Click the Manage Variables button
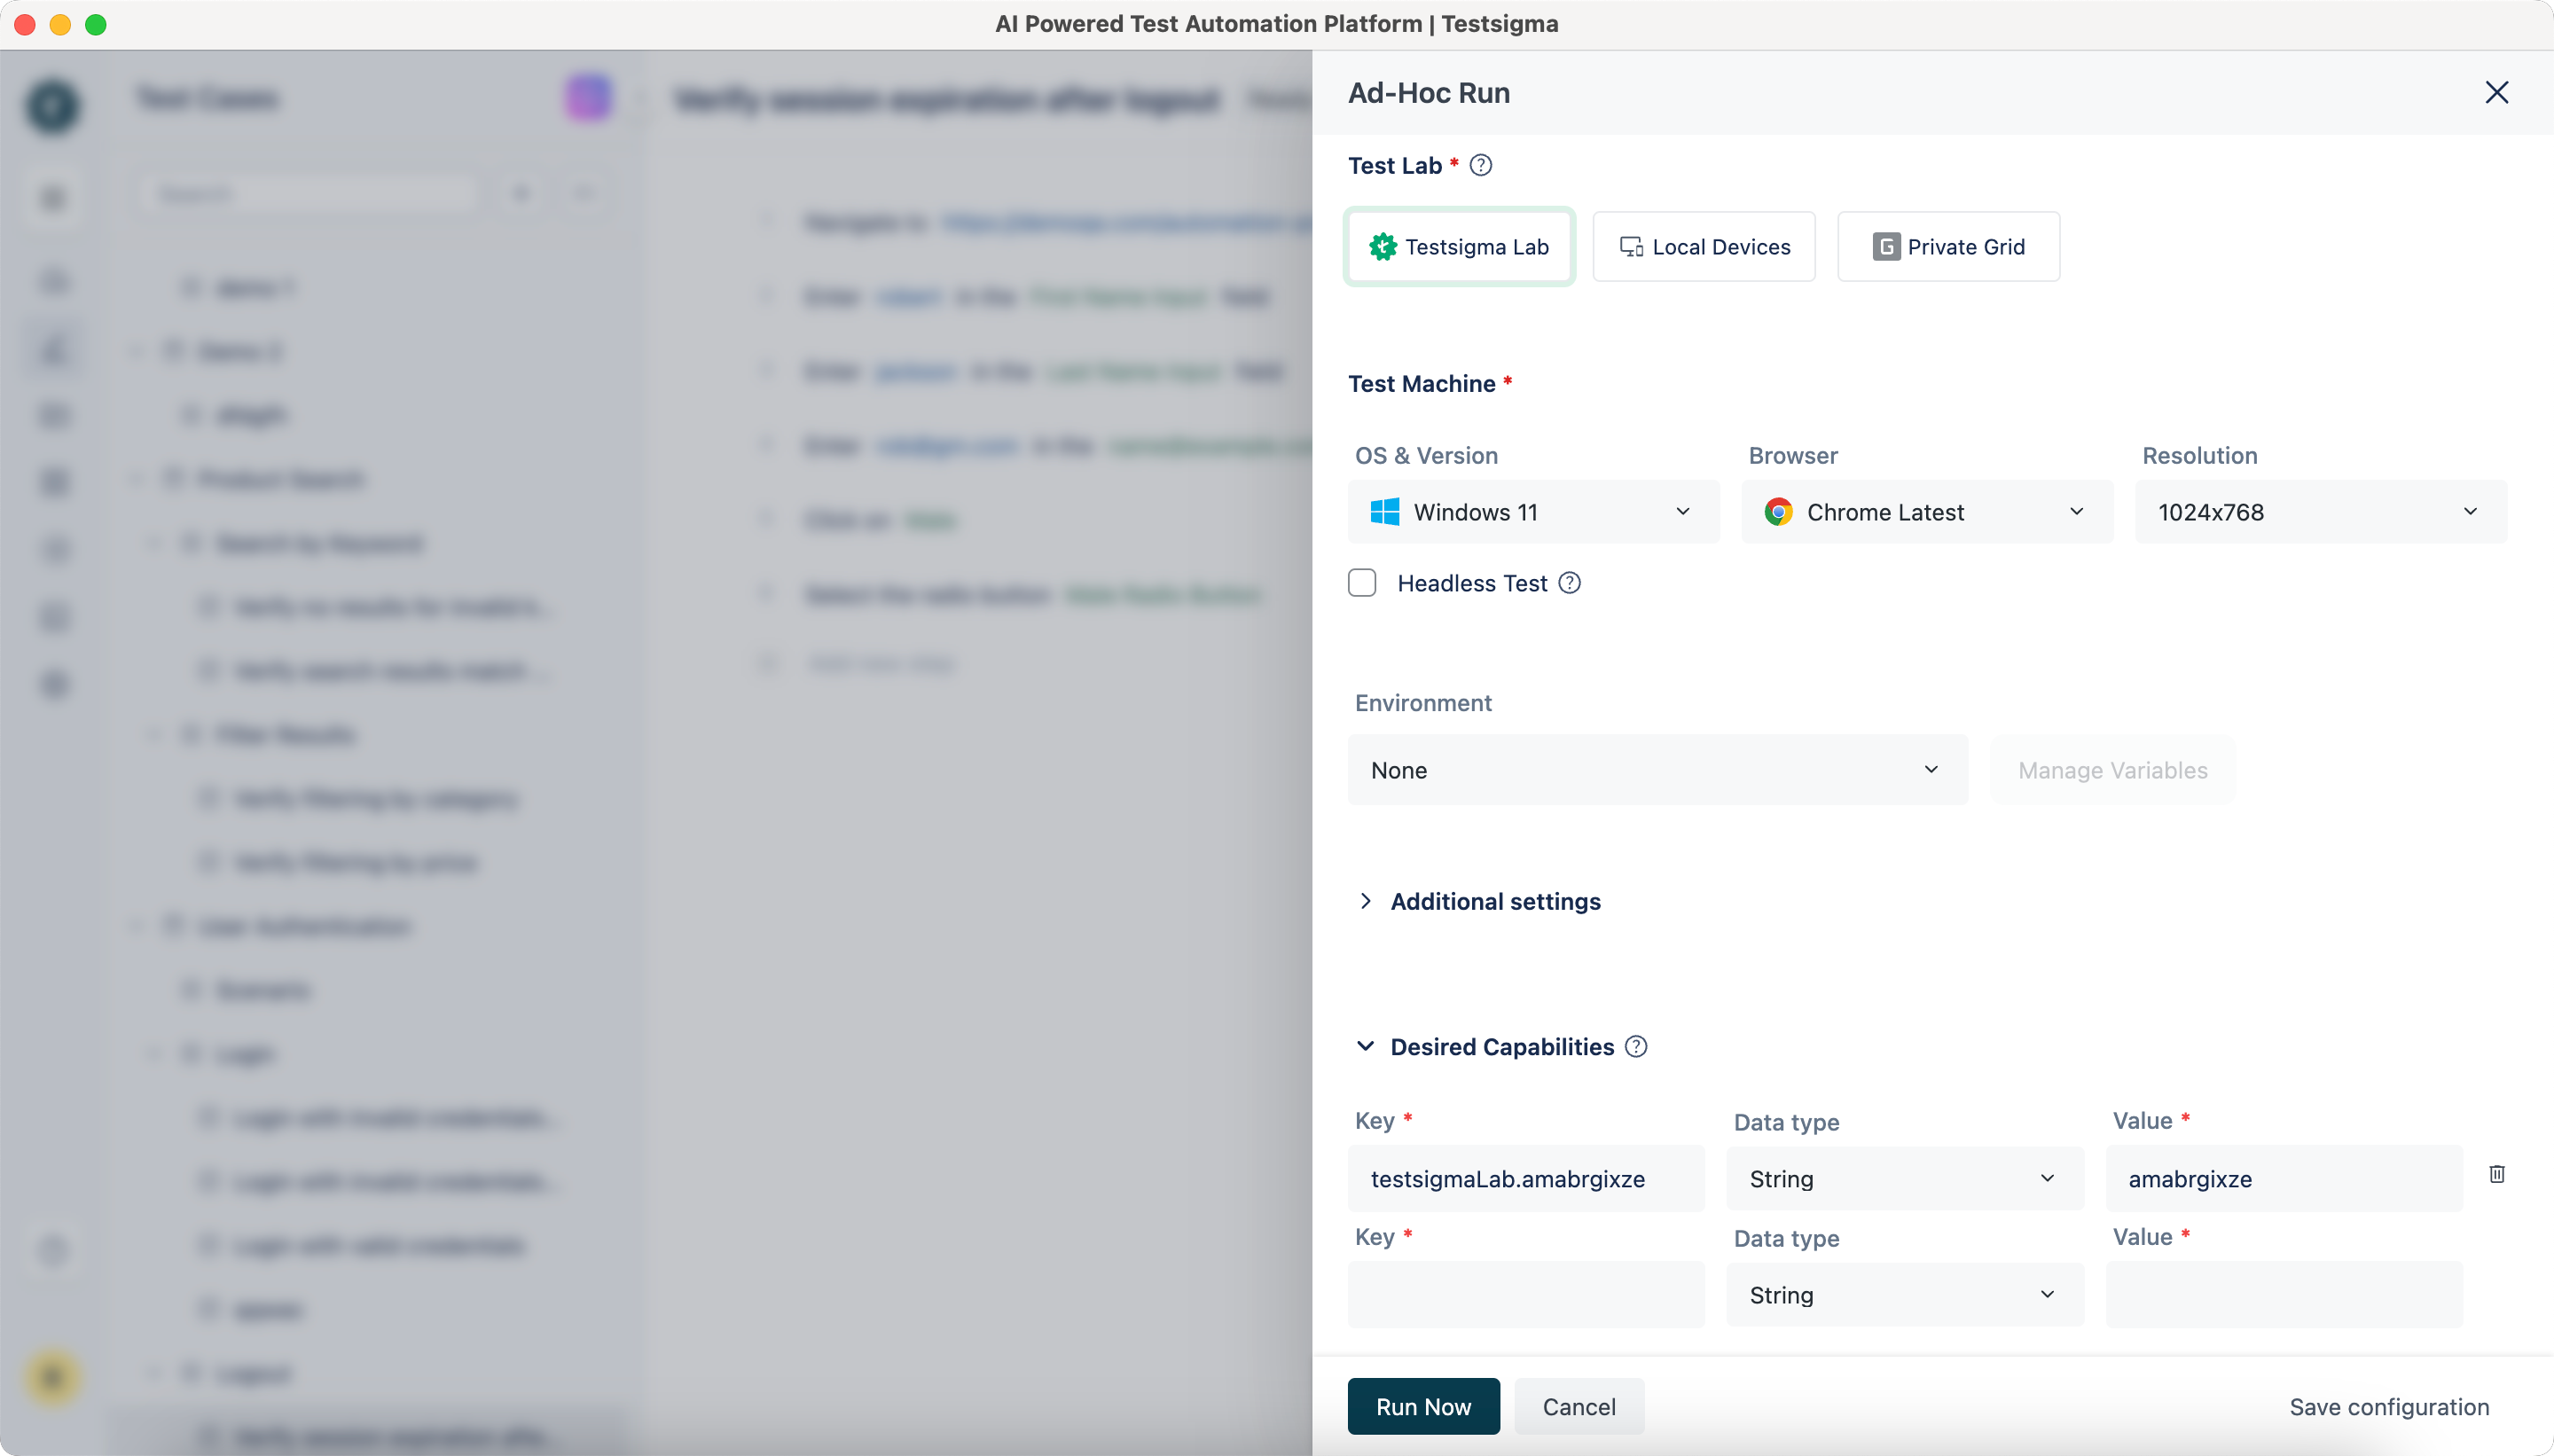This screenshot has width=2554, height=1456. pos(2113,770)
